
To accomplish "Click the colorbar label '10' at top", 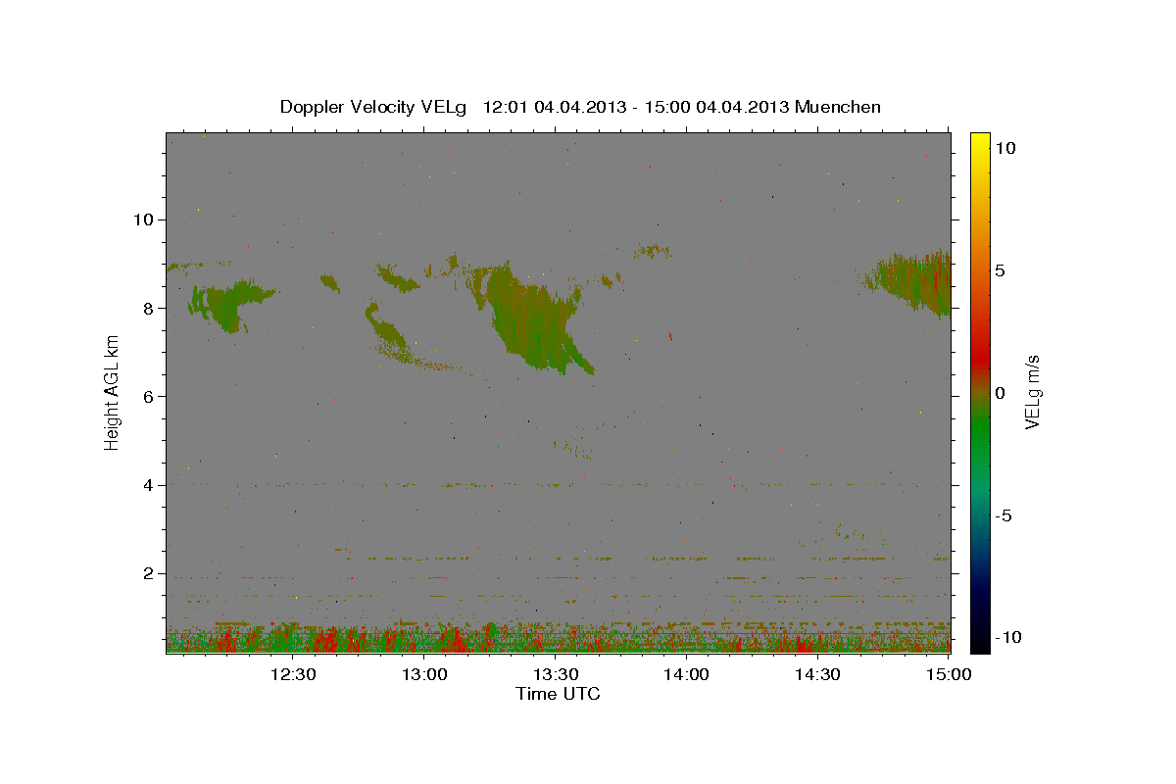I will coord(1004,147).
